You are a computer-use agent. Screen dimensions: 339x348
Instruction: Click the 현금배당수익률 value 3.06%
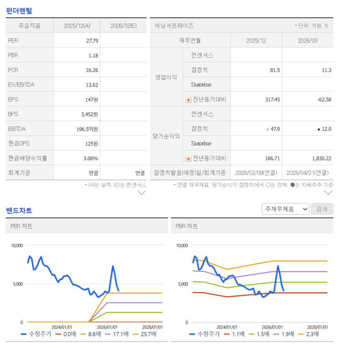click(x=91, y=158)
